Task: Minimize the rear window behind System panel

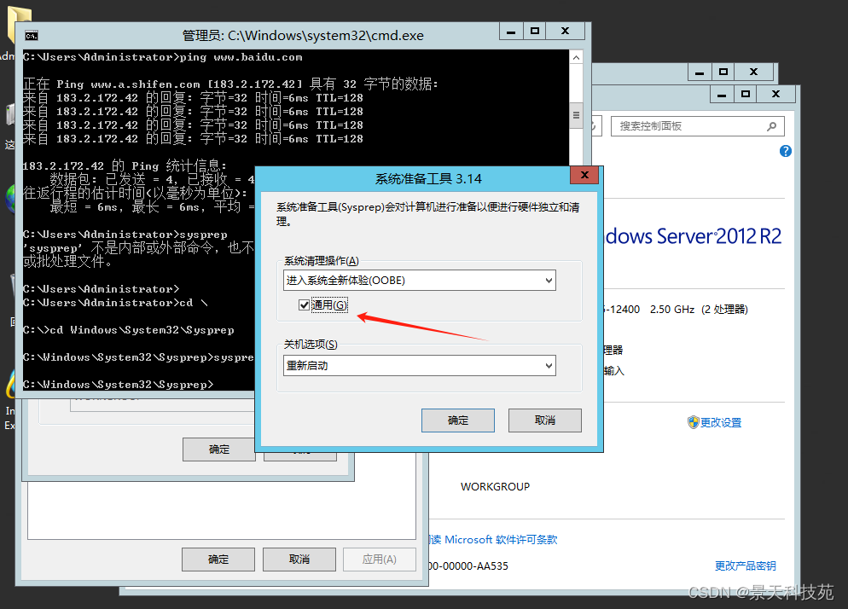Action: pyautogui.click(x=700, y=72)
